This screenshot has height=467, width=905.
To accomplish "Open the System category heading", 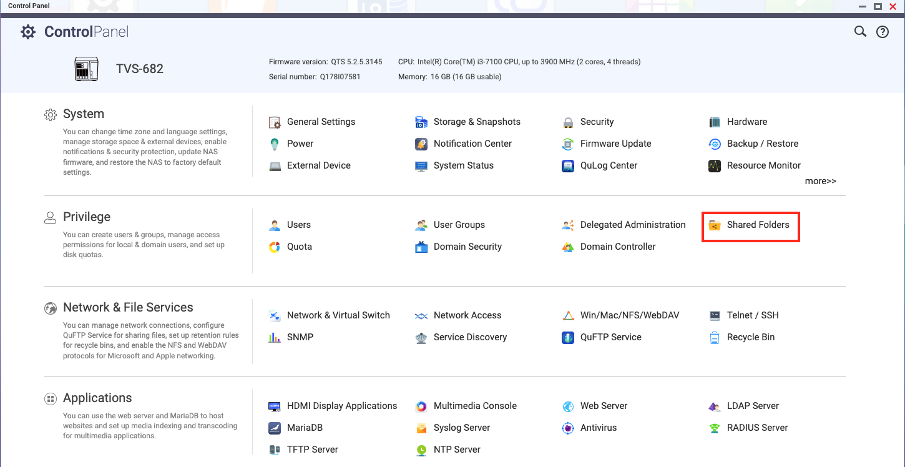I will [x=84, y=114].
